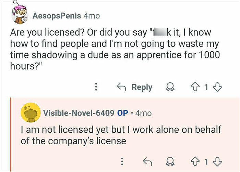Downvote the AesopsPenis comment
This screenshot has width=240, height=172.
coord(216,87)
